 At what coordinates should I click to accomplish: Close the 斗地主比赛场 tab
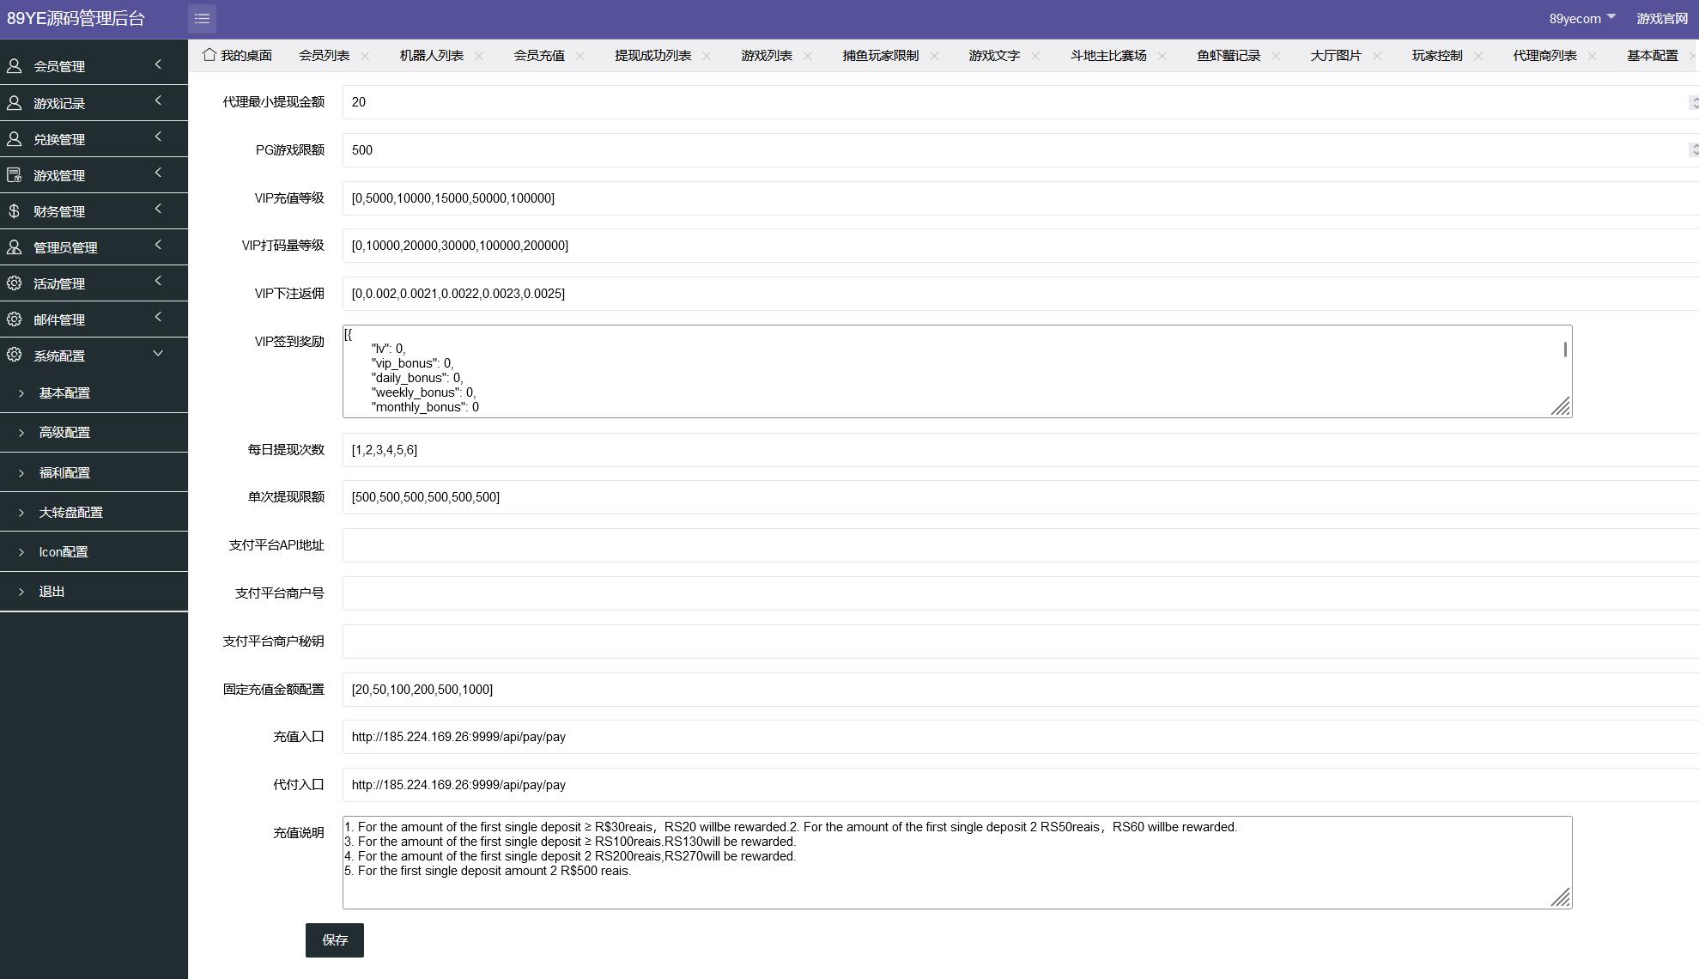coord(1162,56)
